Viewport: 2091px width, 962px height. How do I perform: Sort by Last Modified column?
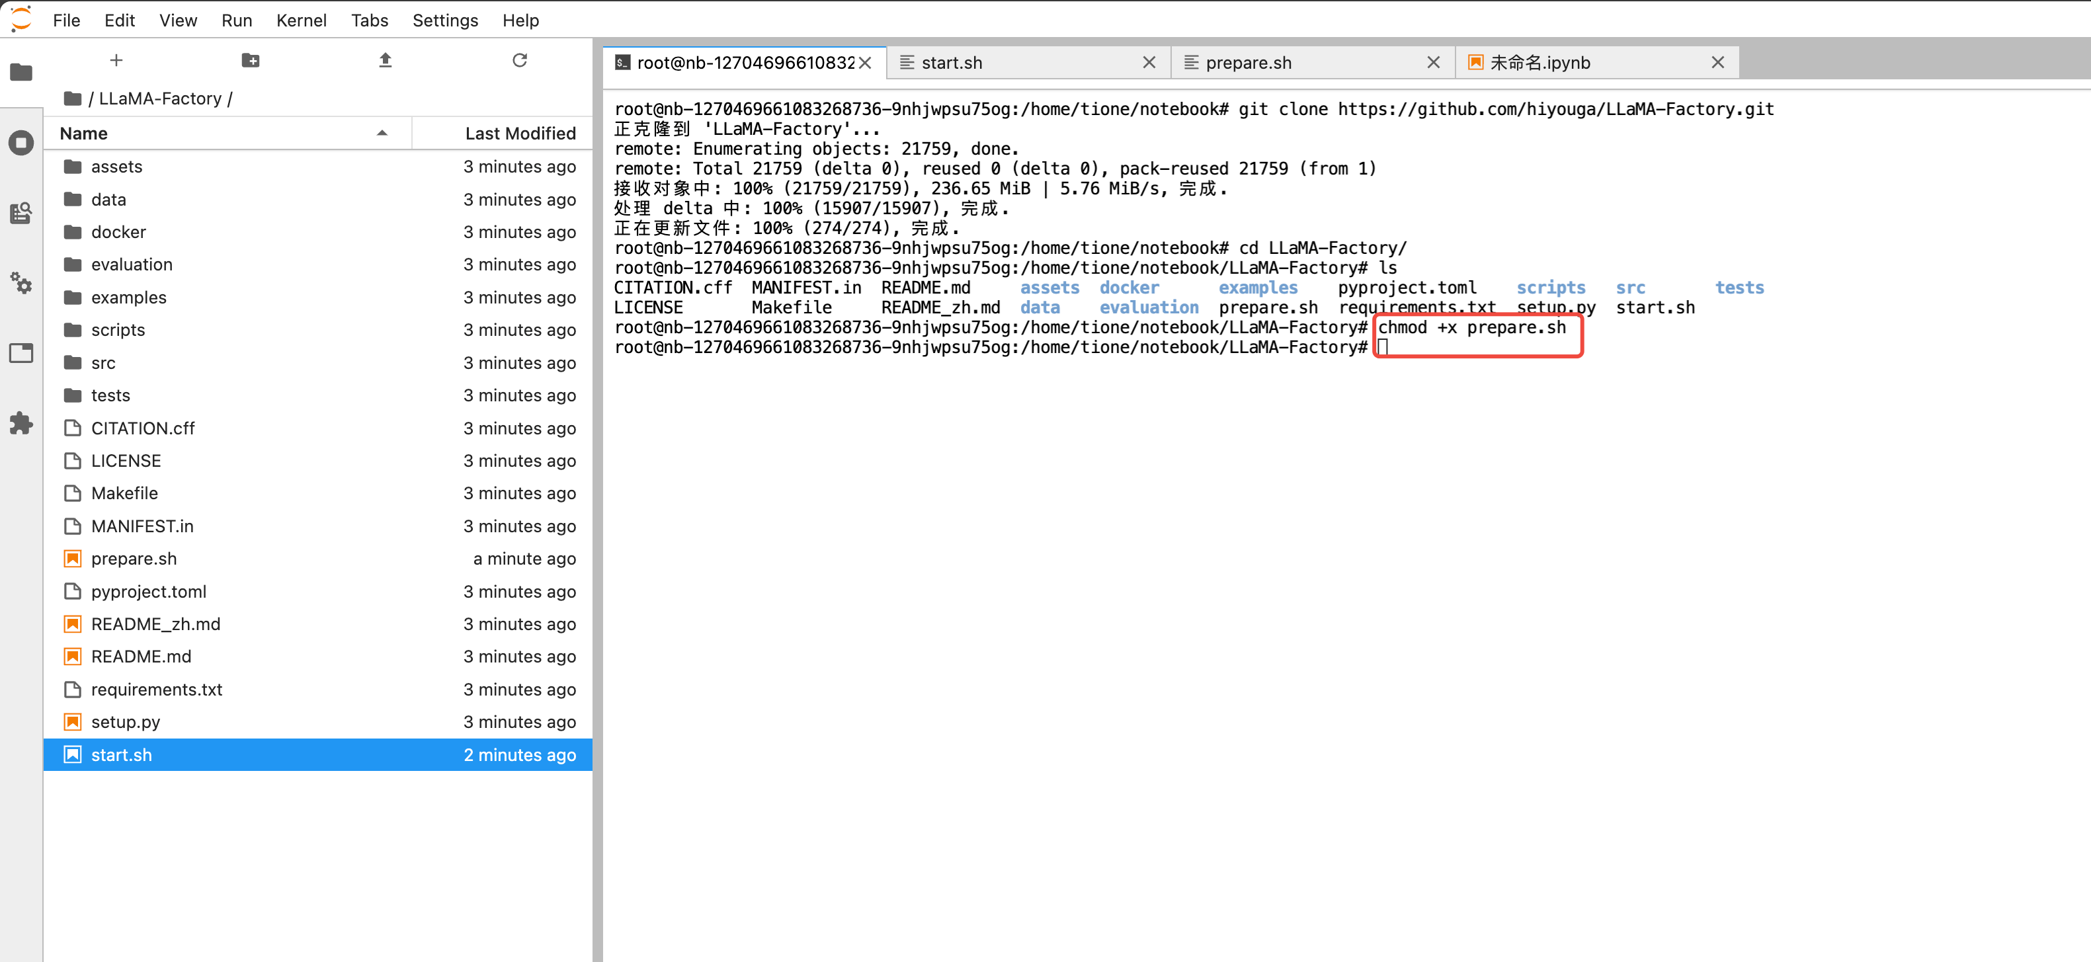[520, 133]
